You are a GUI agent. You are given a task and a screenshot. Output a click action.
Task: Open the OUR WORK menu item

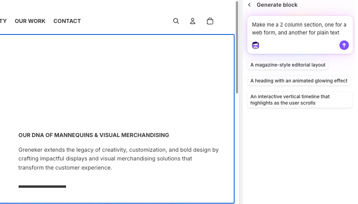pos(30,21)
